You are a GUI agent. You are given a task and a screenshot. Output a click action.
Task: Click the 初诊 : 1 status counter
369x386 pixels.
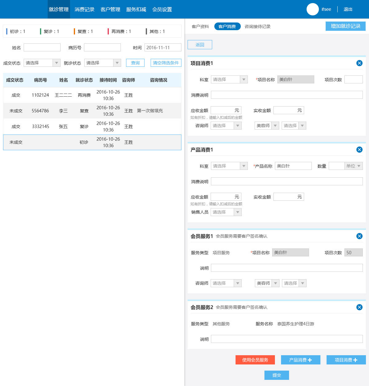click(x=16, y=31)
